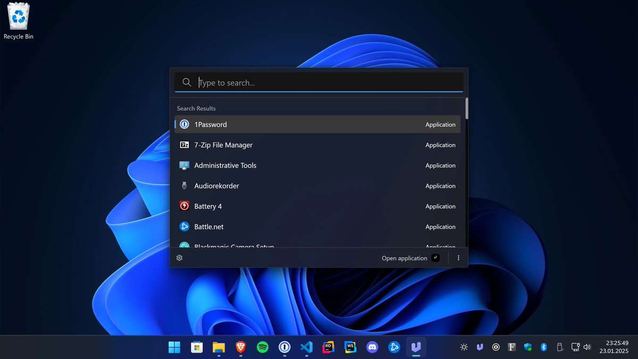
Task: Switch to Visual Studio Code on the taskbar
Action: click(306, 347)
